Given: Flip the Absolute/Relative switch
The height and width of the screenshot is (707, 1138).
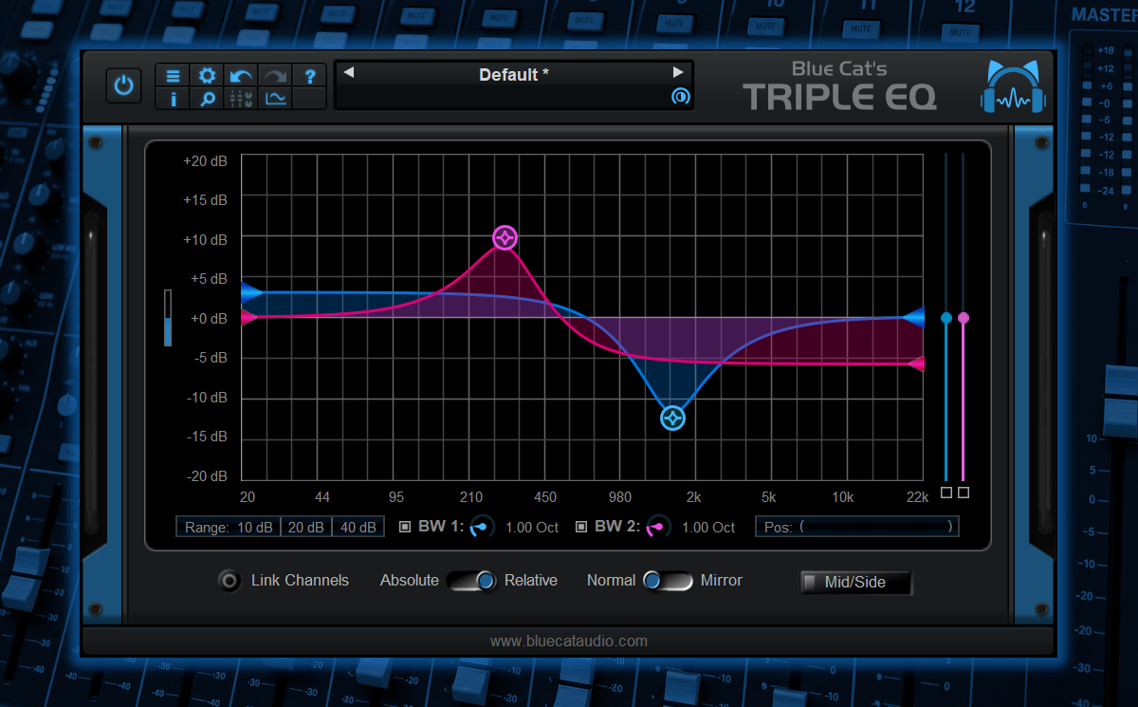Looking at the screenshot, I should [471, 581].
